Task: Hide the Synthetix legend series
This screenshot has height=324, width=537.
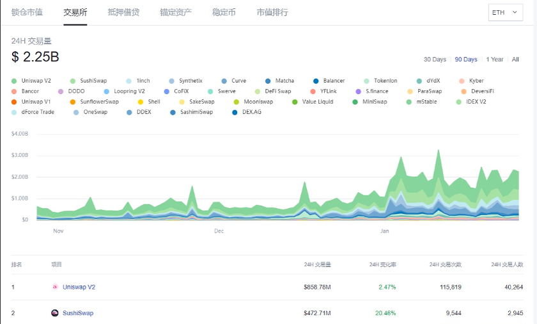Action: click(x=186, y=81)
